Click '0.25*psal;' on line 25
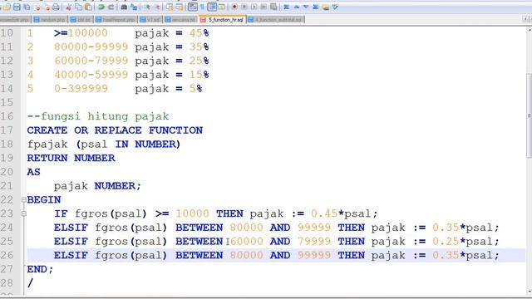Image resolution: width=532 pixels, height=299 pixels. click(465, 242)
